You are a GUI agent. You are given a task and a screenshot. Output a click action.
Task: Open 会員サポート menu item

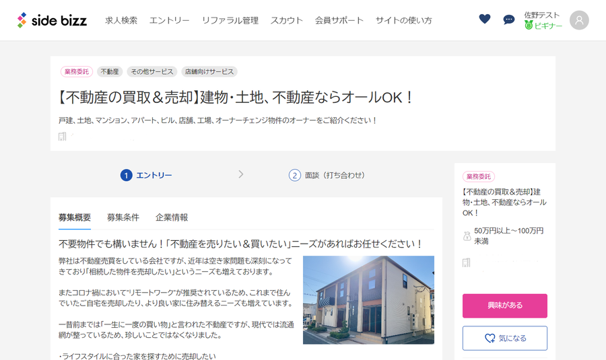(339, 20)
